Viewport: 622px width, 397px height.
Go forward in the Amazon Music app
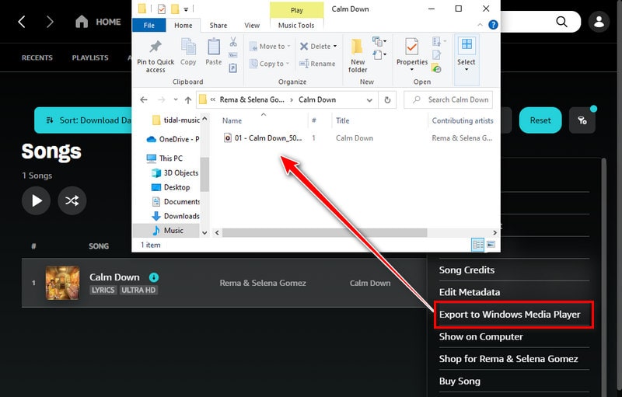[50, 22]
